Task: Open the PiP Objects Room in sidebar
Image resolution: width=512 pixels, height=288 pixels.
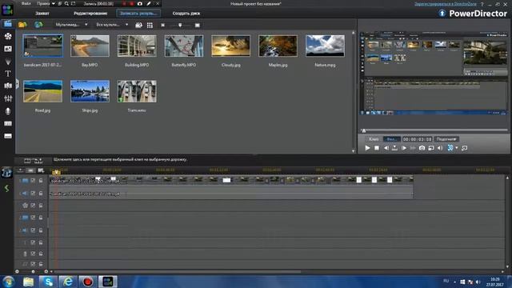Action: coord(8,49)
